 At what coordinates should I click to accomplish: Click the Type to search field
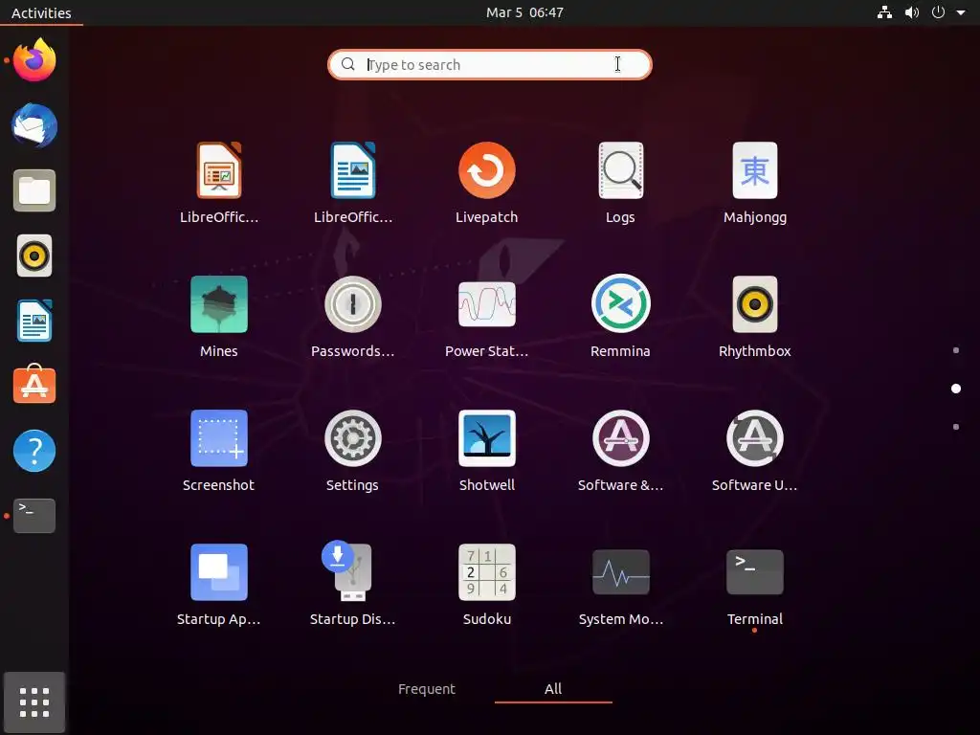coord(490,64)
